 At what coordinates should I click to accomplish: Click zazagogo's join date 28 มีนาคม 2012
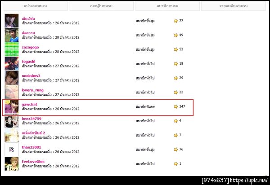(x=67, y=52)
